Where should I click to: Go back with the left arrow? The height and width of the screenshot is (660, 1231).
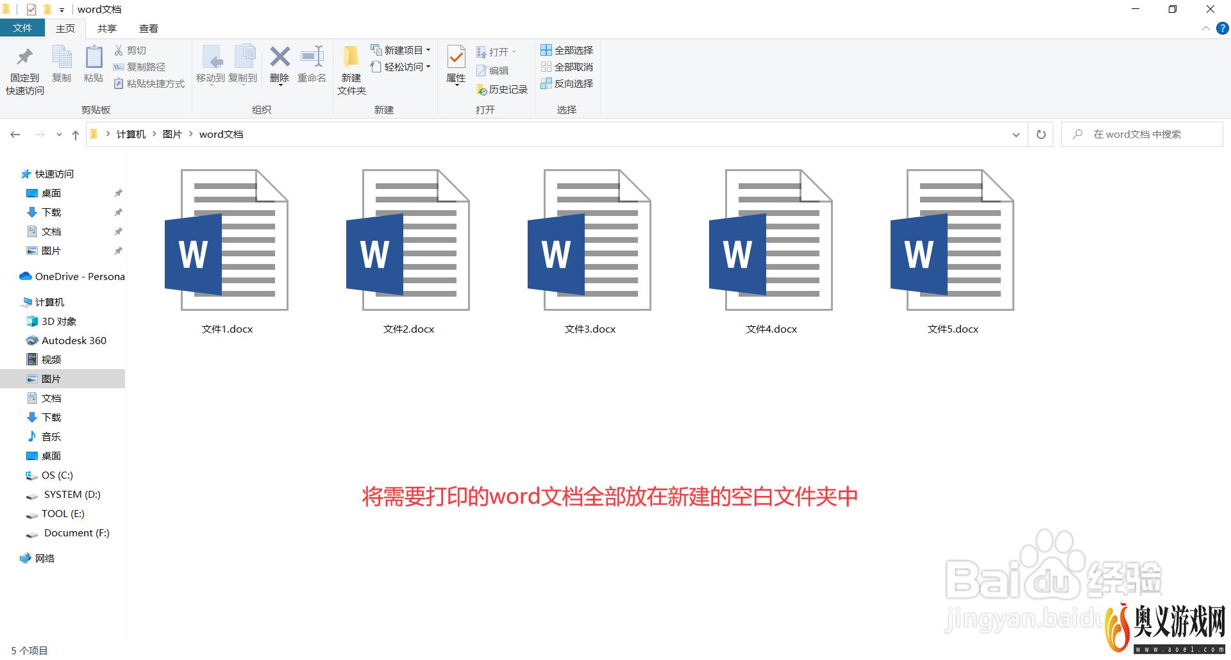coord(15,135)
